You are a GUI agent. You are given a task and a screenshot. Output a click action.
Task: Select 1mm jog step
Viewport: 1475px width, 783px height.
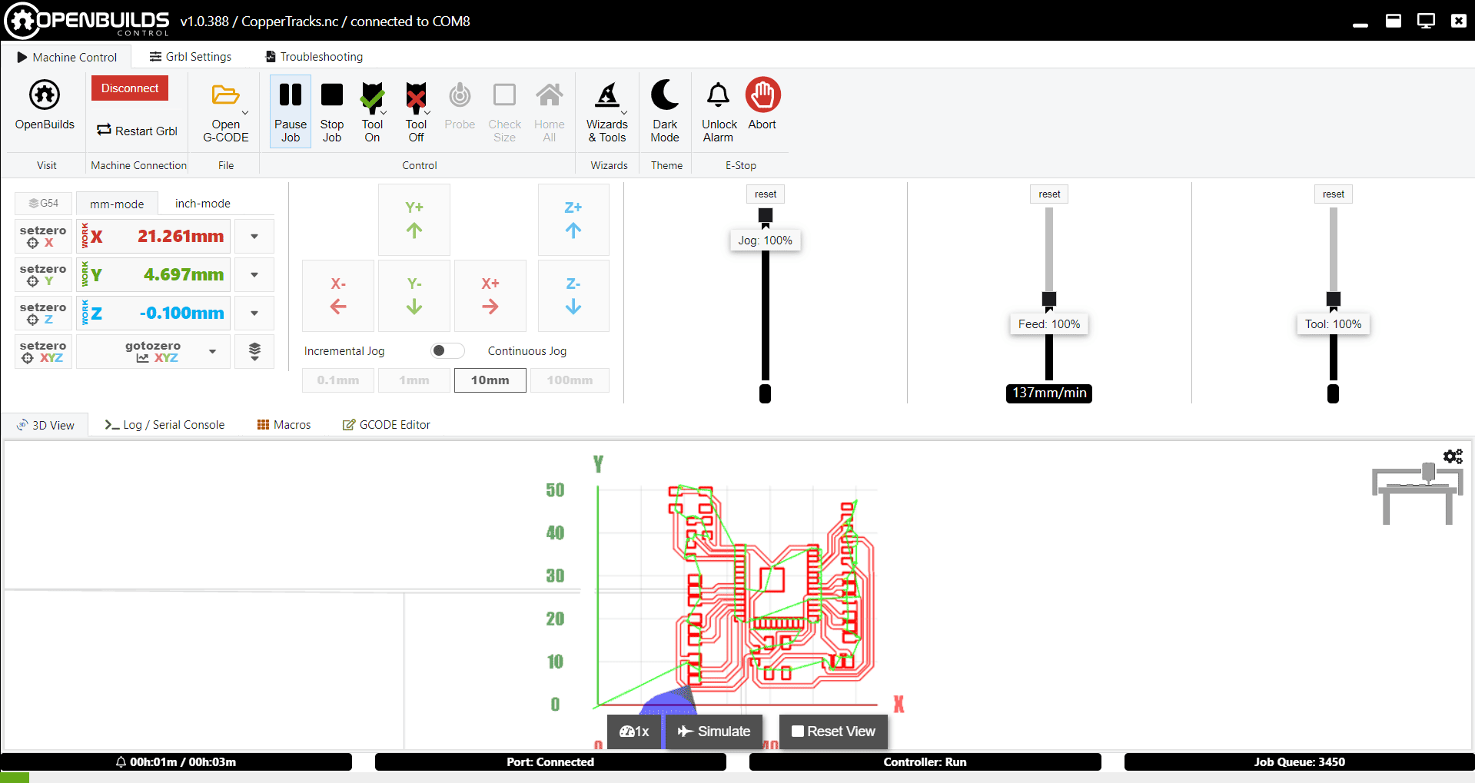coord(414,380)
